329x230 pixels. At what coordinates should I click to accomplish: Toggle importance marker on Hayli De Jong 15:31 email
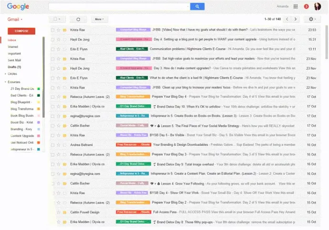pyautogui.click(x=65, y=40)
